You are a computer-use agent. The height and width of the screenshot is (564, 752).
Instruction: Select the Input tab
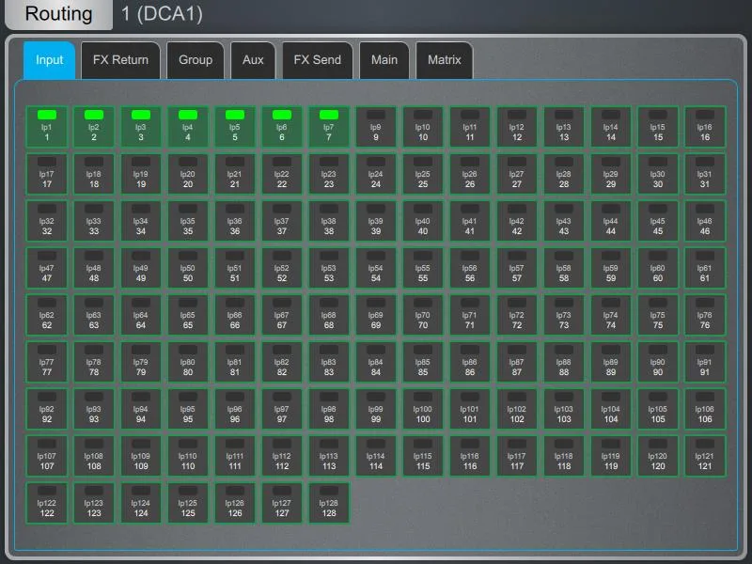[x=49, y=60]
